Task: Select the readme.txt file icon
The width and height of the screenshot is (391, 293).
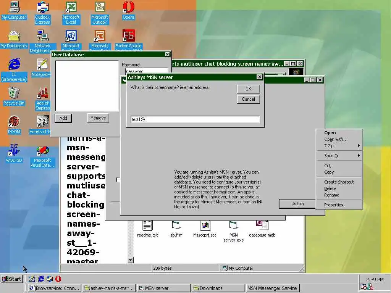Action: click(x=147, y=229)
